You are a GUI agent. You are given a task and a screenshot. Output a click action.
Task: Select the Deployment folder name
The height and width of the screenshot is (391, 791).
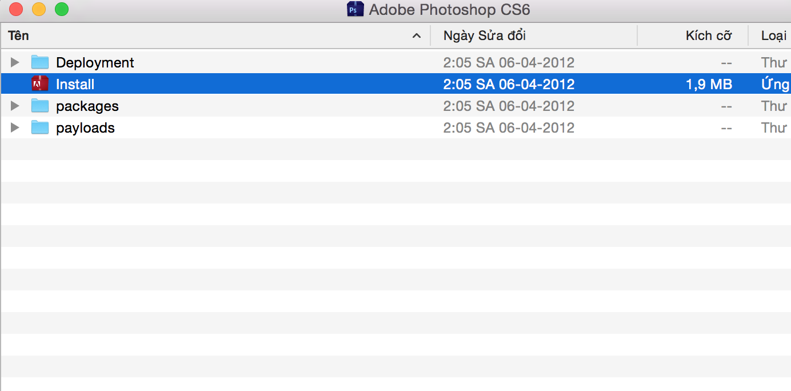(x=95, y=62)
